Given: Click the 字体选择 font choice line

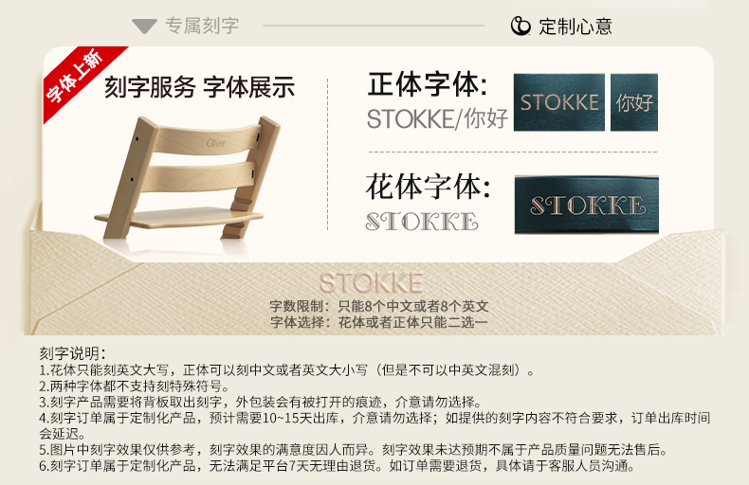Looking at the screenshot, I should (379, 322).
